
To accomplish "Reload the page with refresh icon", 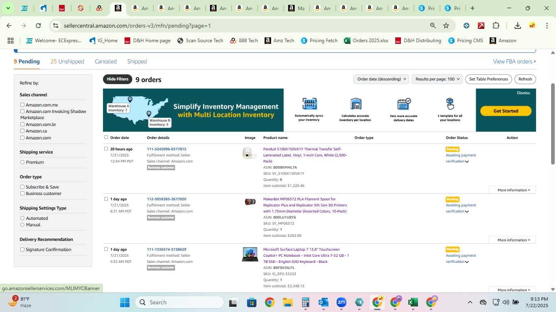I will 38,26.
